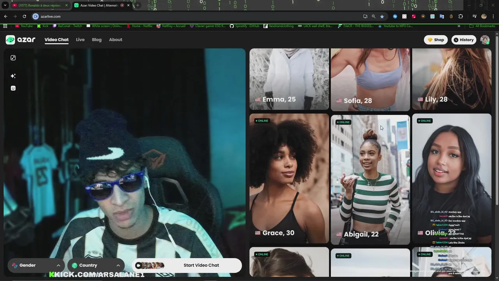Close the Azar Video Chat browser tab
Screen dimensions: 499x281
click(x=128, y=5)
